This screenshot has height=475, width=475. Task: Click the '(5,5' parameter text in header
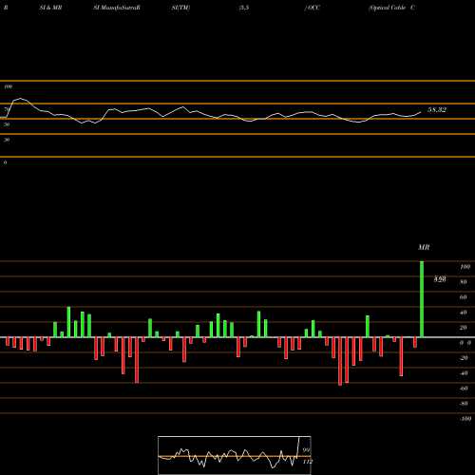pyautogui.click(x=244, y=8)
